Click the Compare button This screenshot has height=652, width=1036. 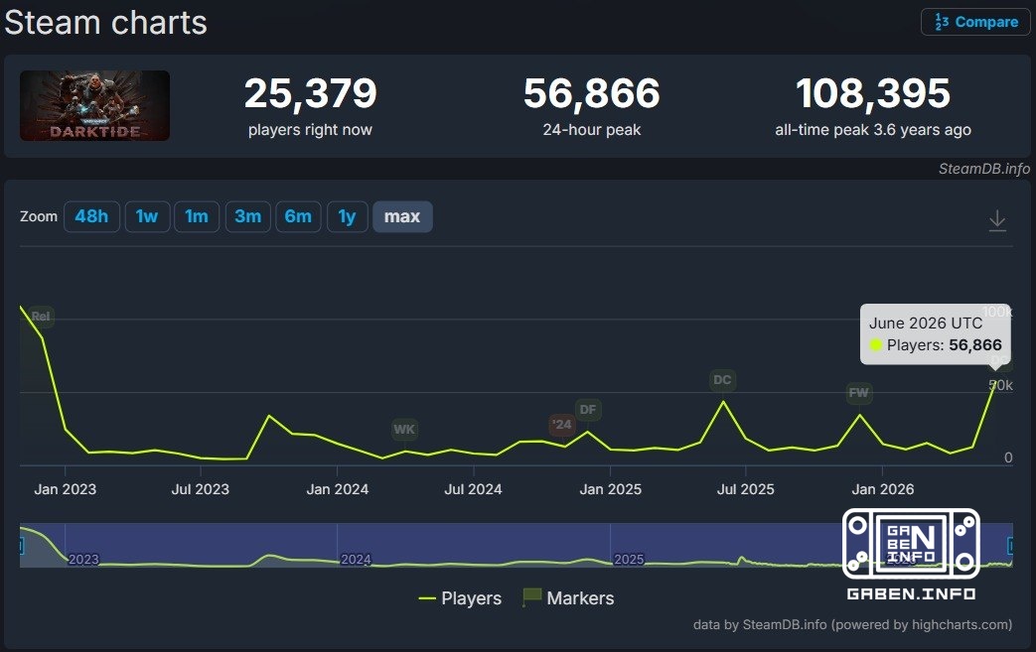tap(975, 22)
